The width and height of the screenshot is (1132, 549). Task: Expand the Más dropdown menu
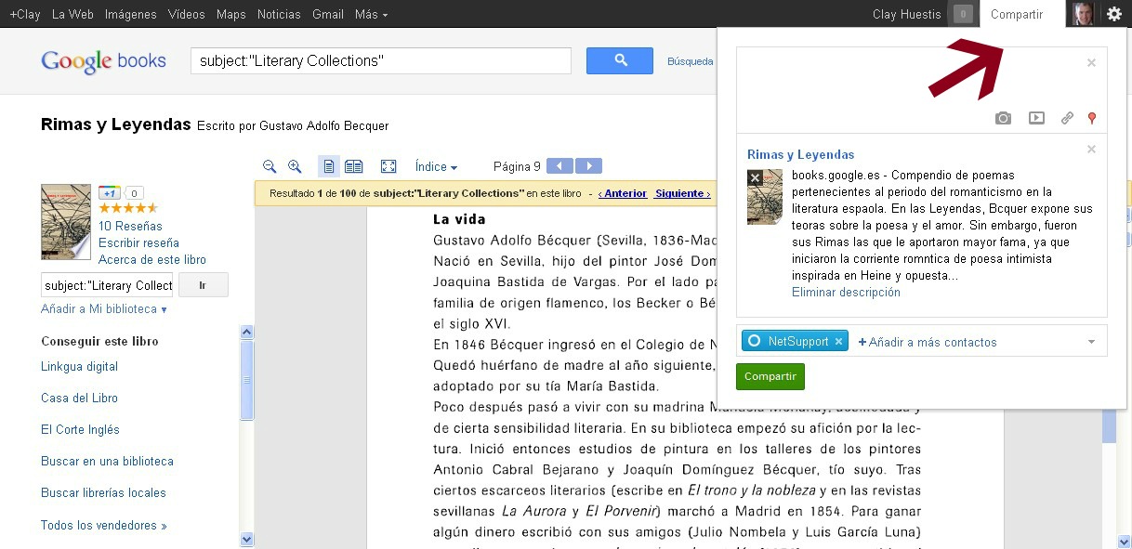point(372,14)
